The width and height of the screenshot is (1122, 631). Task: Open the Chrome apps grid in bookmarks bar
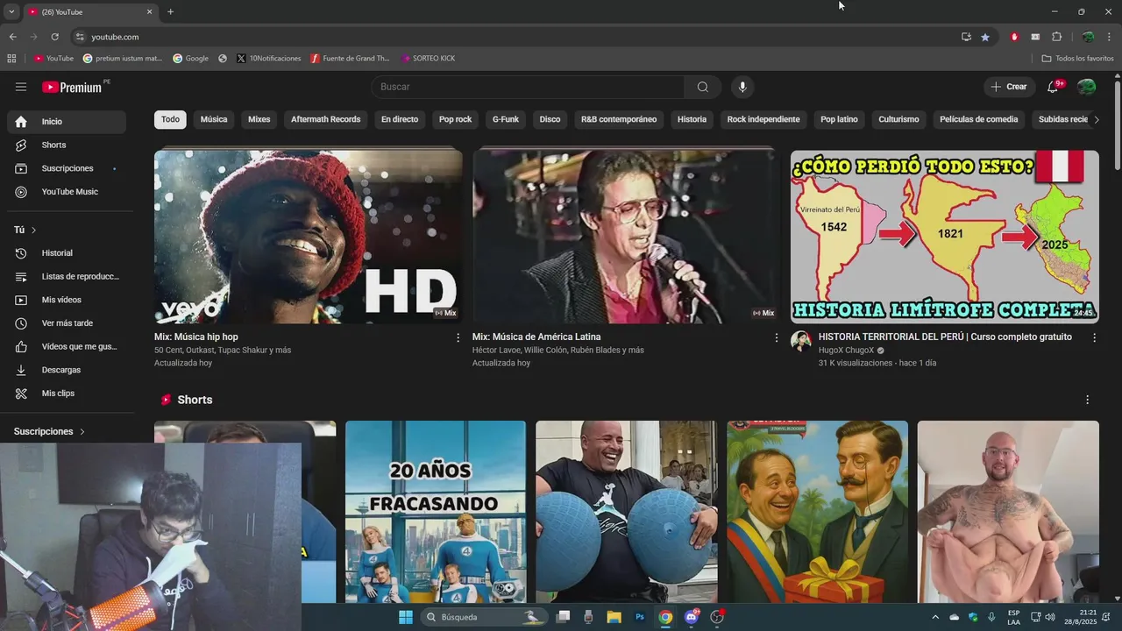point(11,59)
